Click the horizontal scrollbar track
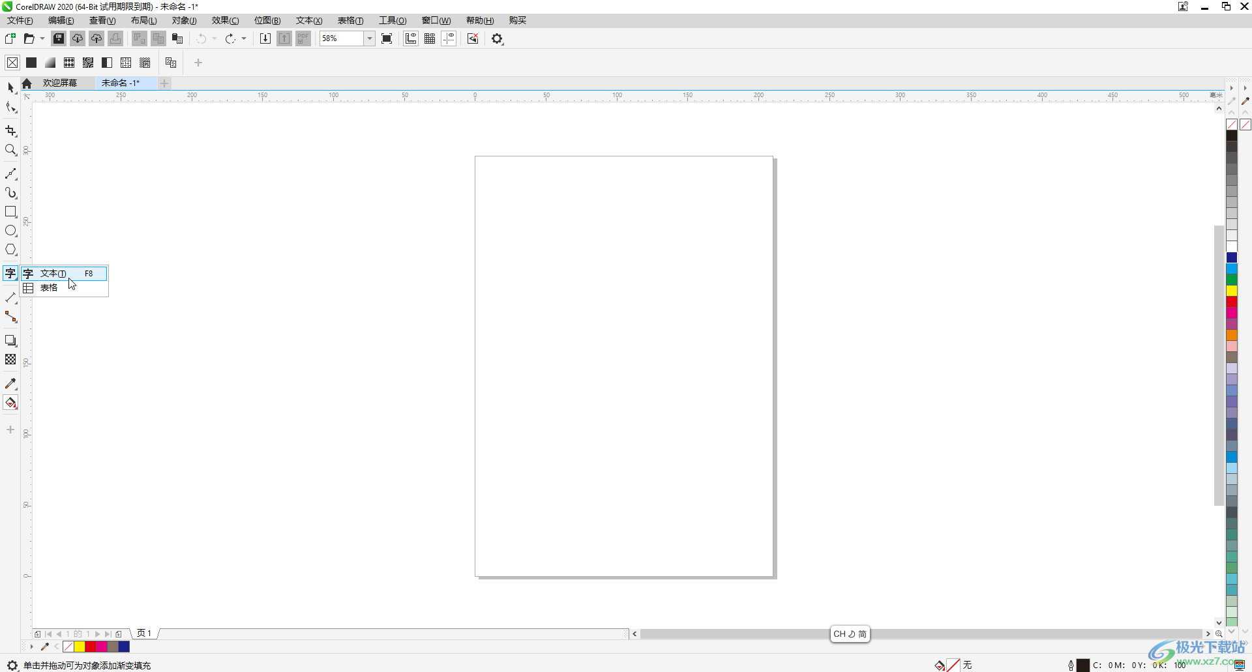This screenshot has width=1252, height=672. pyautogui.click(x=921, y=634)
